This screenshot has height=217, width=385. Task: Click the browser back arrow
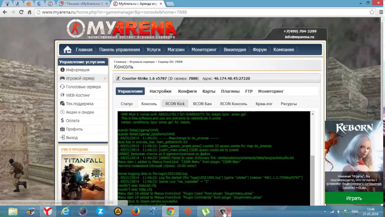(5, 12)
